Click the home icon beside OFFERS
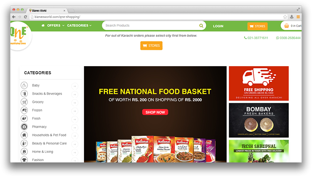The image size is (312, 177). coord(43,25)
